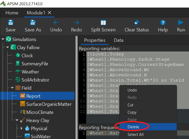Screen dimensions: 189x139
Task: Click the Help label
Action: (163, 30)
